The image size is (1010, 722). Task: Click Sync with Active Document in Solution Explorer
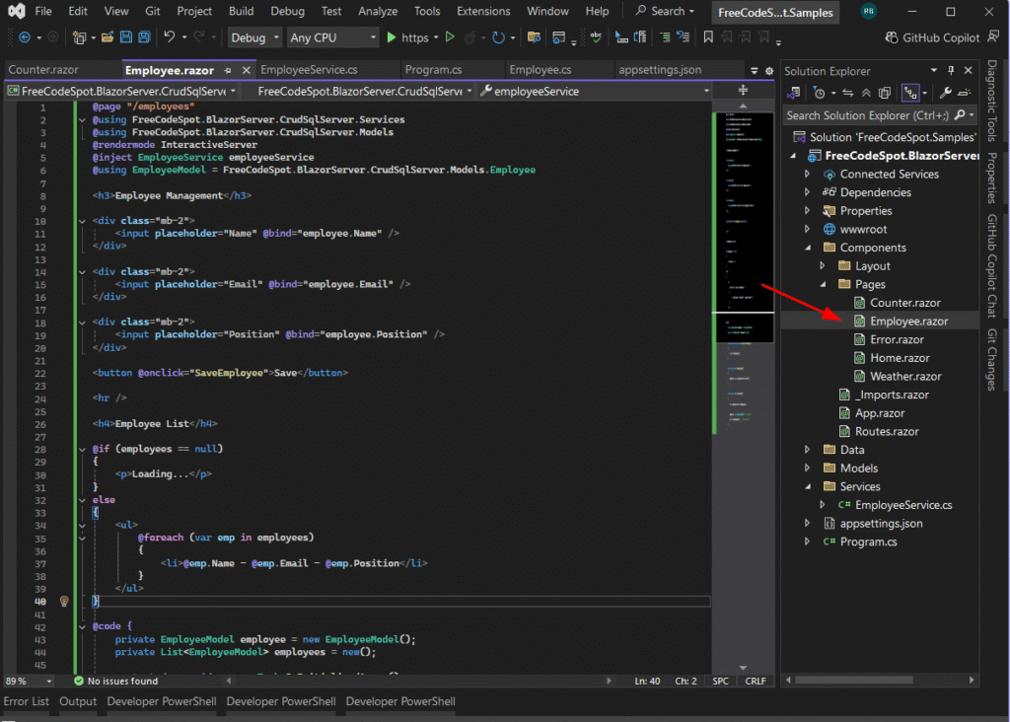(x=846, y=92)
